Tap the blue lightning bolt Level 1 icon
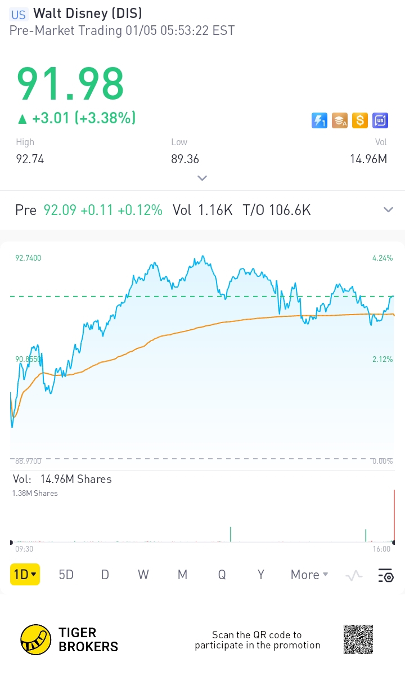 click(319, 120)
